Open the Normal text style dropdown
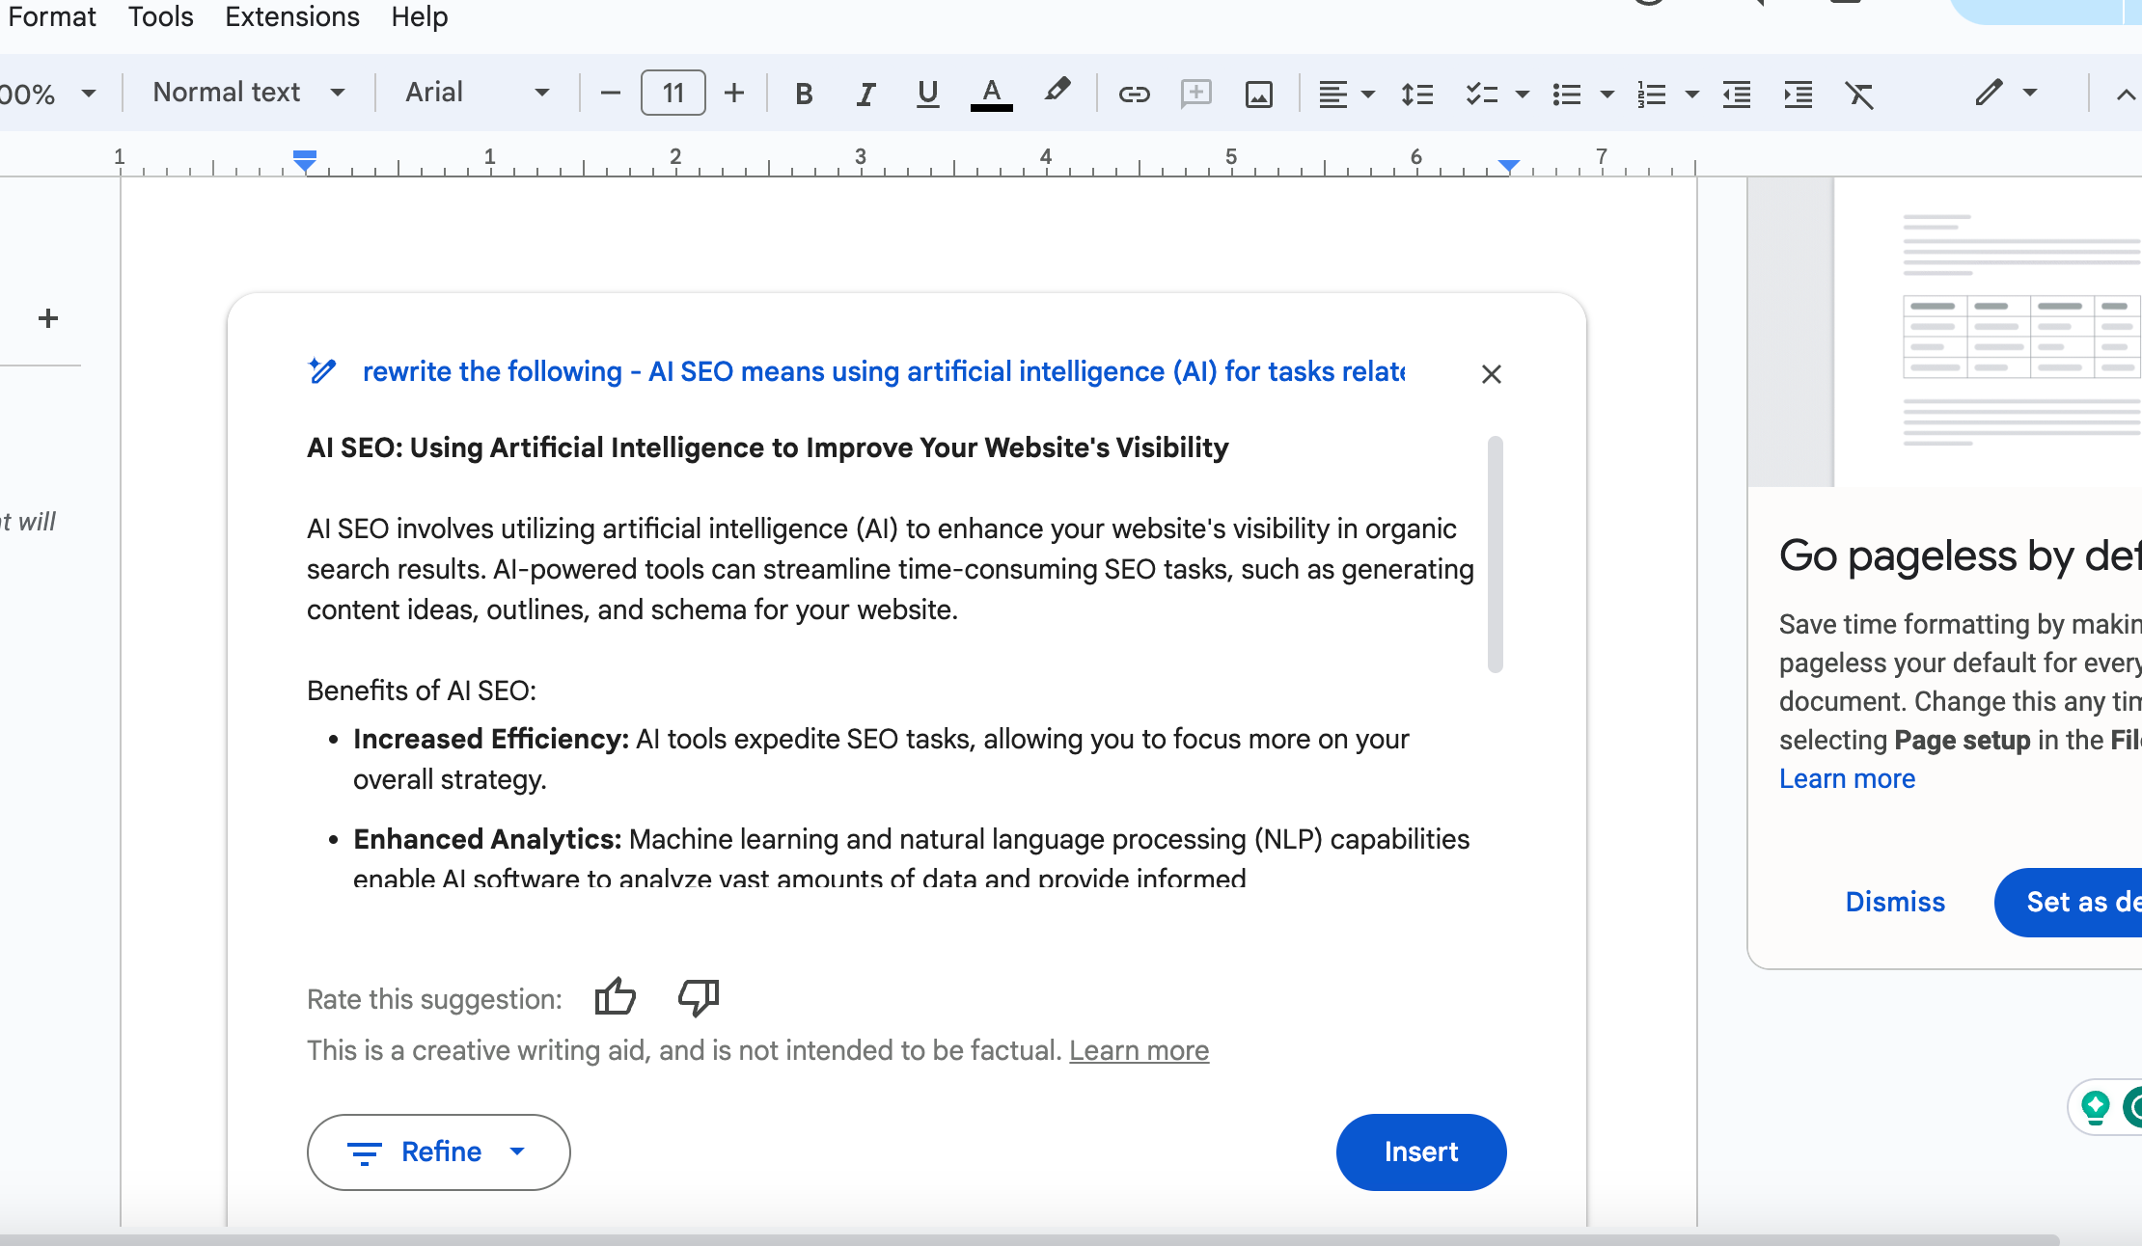 [249, 93]
